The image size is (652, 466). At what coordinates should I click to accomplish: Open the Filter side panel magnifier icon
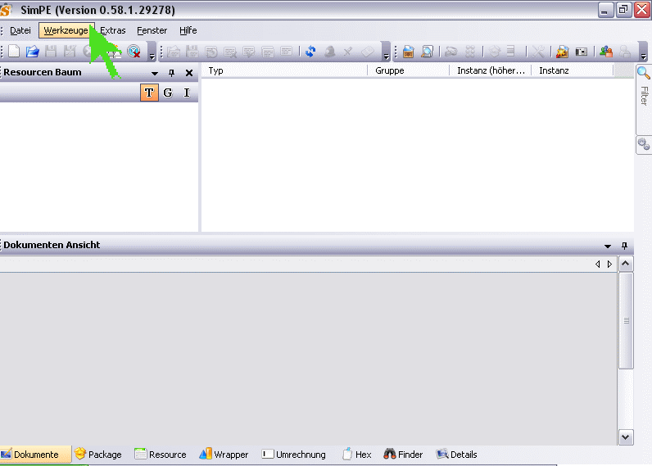pos(644,74)
